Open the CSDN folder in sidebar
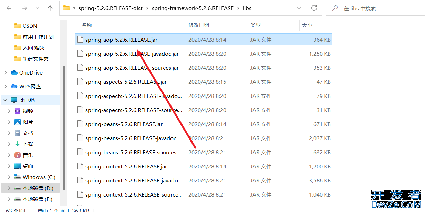Screen dimensions: 425x212 tap(30, 26)
